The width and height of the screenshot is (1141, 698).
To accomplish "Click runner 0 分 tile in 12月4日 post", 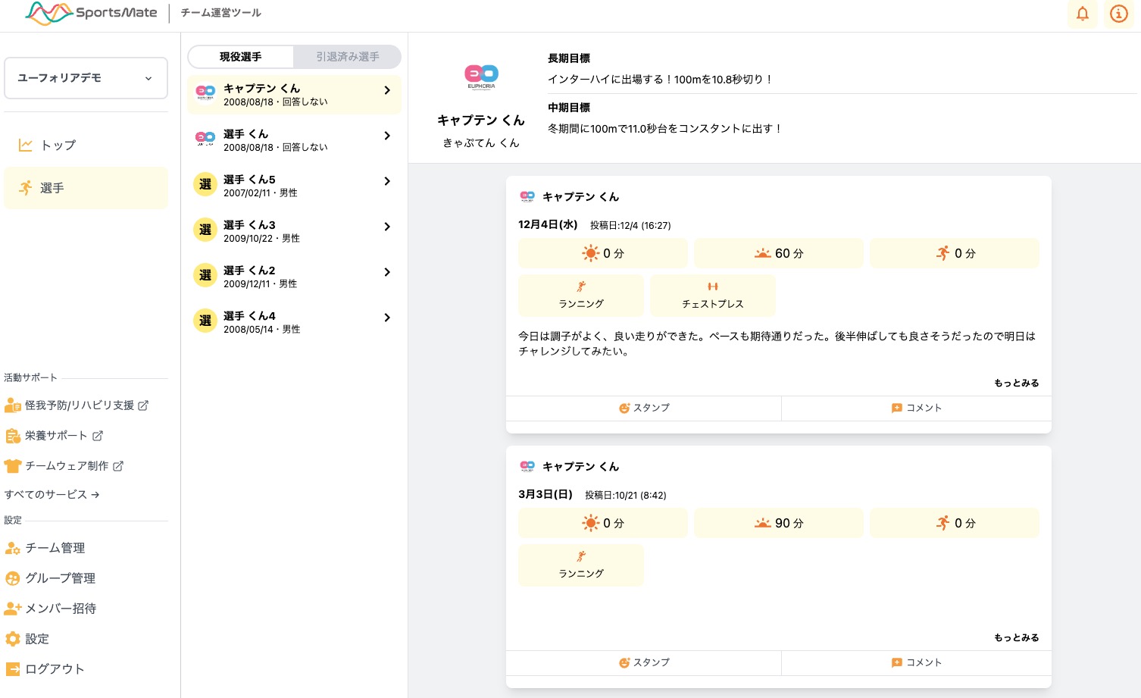I will [x=955, y=253].
